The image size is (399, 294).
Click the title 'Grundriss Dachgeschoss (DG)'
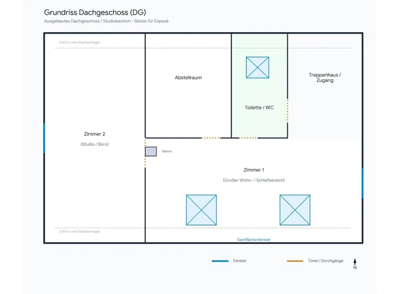pyautogui.click(x=95, y=12)
